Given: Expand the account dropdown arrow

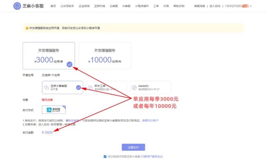Looking at the screenshot, I should click(x=251, y=6).
